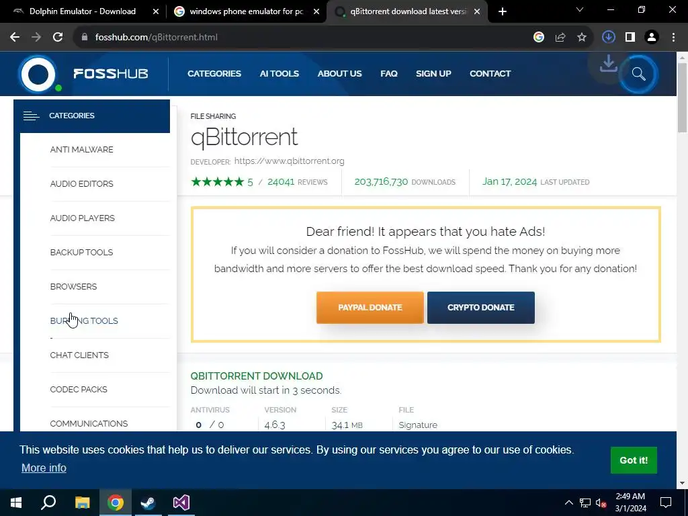Open Visual Studio from the taskbar
This screenshot has height=516, width=688.
181,503
